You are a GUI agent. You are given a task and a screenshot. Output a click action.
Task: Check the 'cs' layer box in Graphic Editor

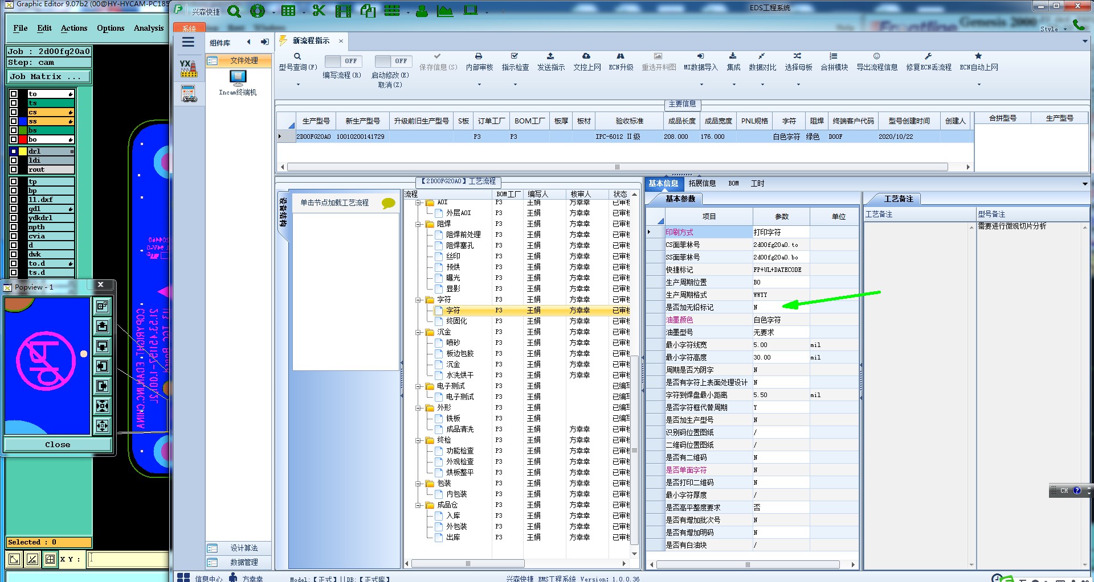(x=14, y=112)
